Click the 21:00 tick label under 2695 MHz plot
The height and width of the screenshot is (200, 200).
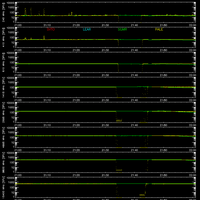[18, 125]
